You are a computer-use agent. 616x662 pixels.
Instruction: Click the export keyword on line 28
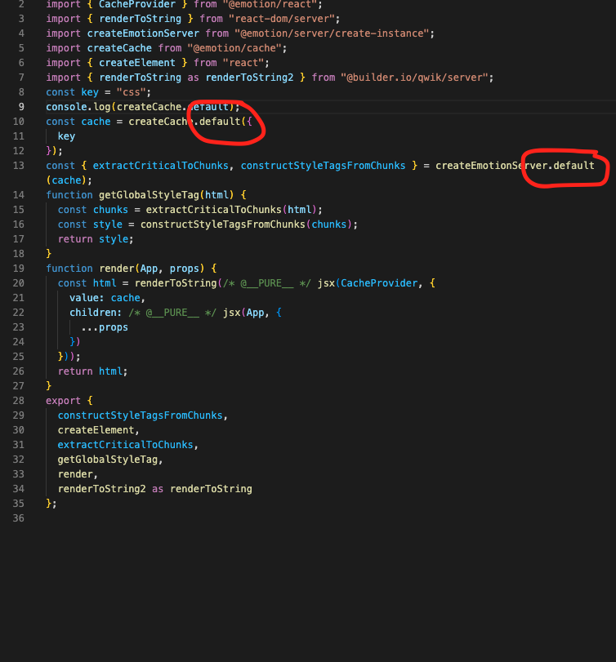[63, 401]
